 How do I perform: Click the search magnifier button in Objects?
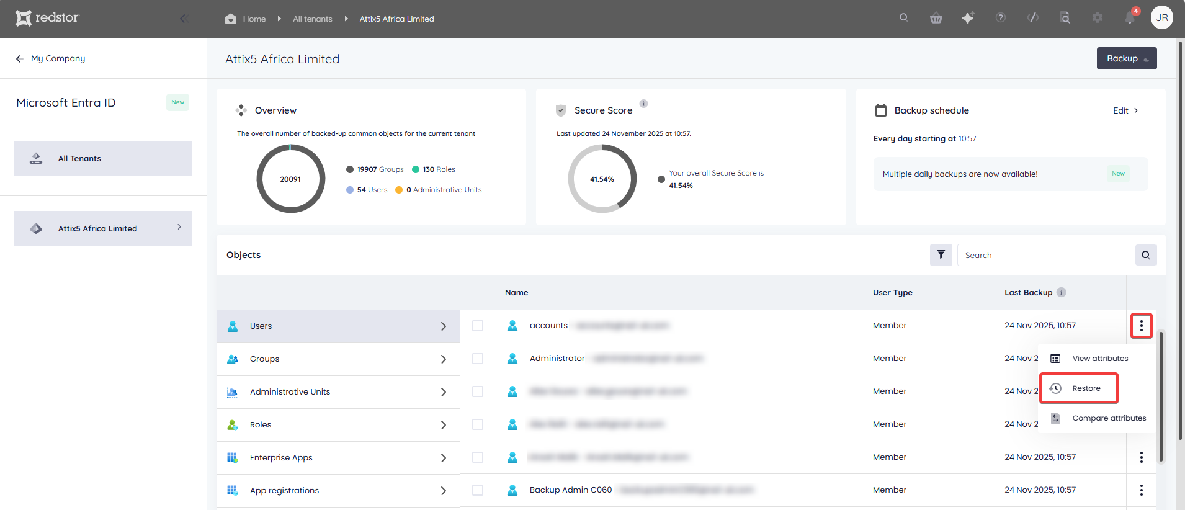(x=1146, y=255)
